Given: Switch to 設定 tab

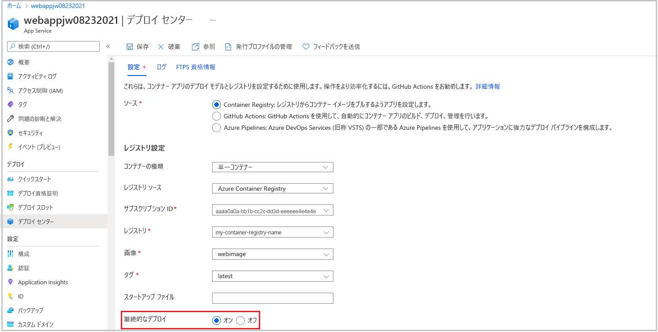Looking at the screenshot, I should (137, 67).
